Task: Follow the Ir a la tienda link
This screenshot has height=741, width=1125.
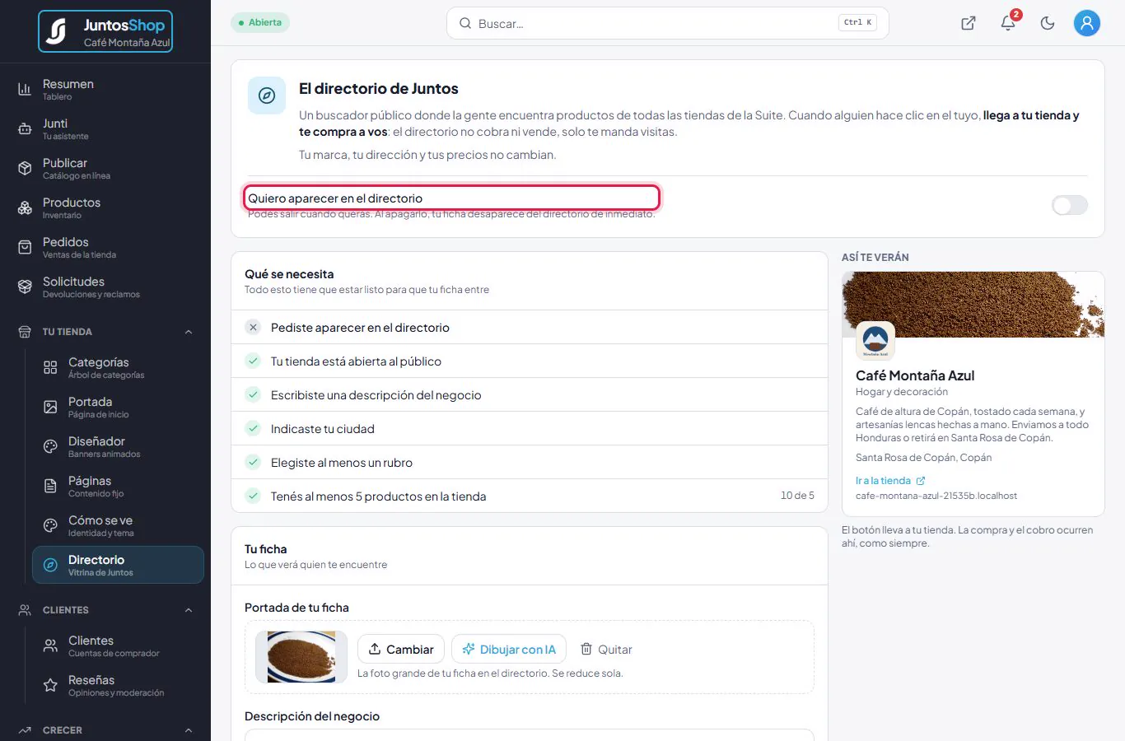Action: 890,481
